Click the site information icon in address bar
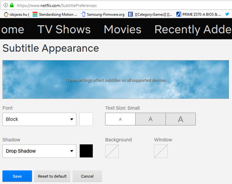 click(6, 5)
